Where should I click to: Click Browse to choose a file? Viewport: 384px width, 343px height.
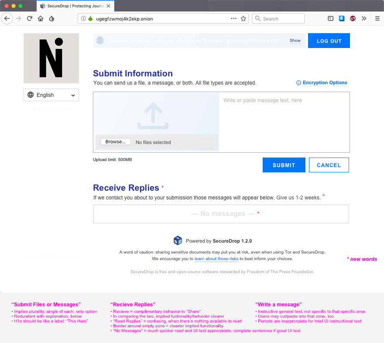(x=116, y=142)
